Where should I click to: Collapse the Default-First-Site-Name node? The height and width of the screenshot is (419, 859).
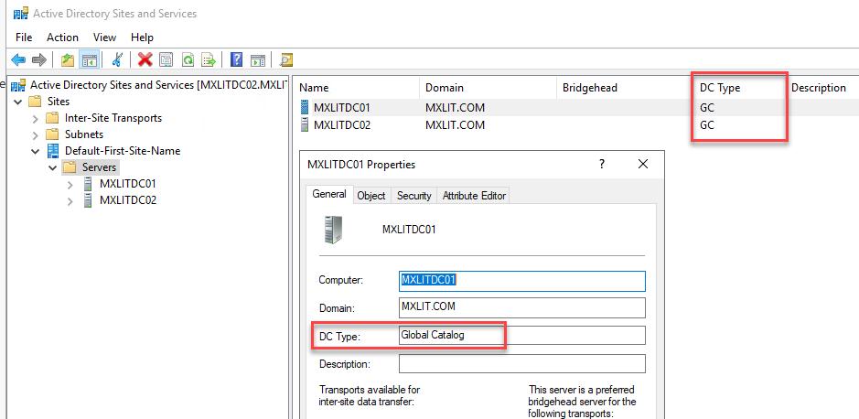pos(36,151)
